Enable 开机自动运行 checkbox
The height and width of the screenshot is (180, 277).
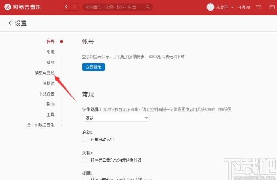pos(85,139)
